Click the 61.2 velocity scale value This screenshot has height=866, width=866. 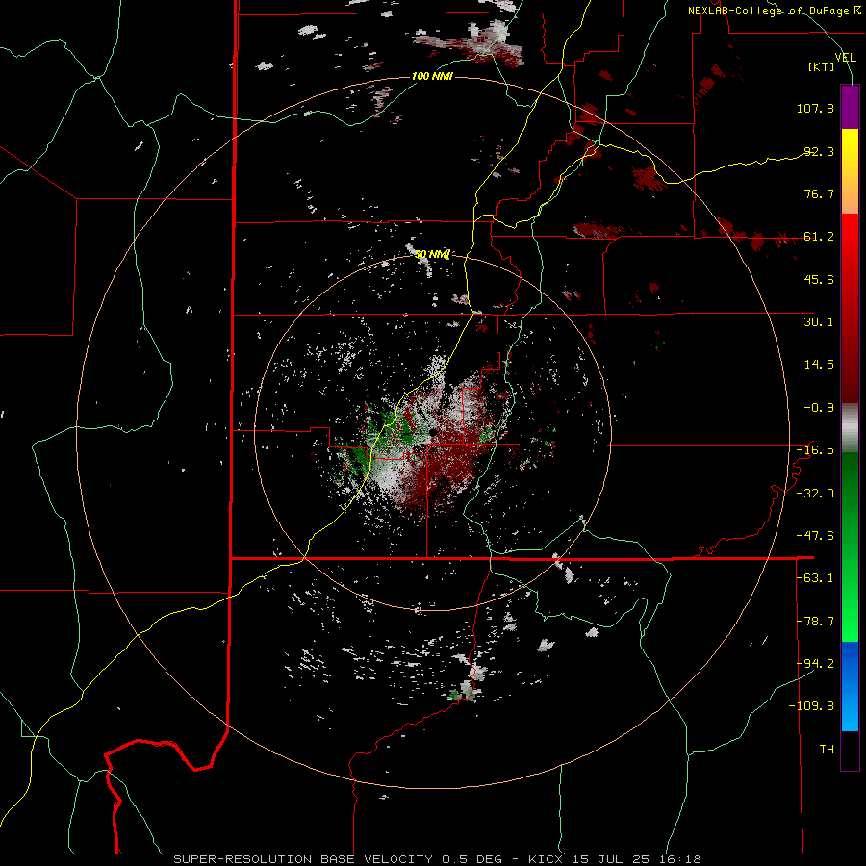point(819,237)
